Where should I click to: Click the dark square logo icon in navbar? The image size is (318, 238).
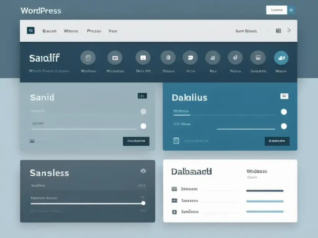pos(31,30)
